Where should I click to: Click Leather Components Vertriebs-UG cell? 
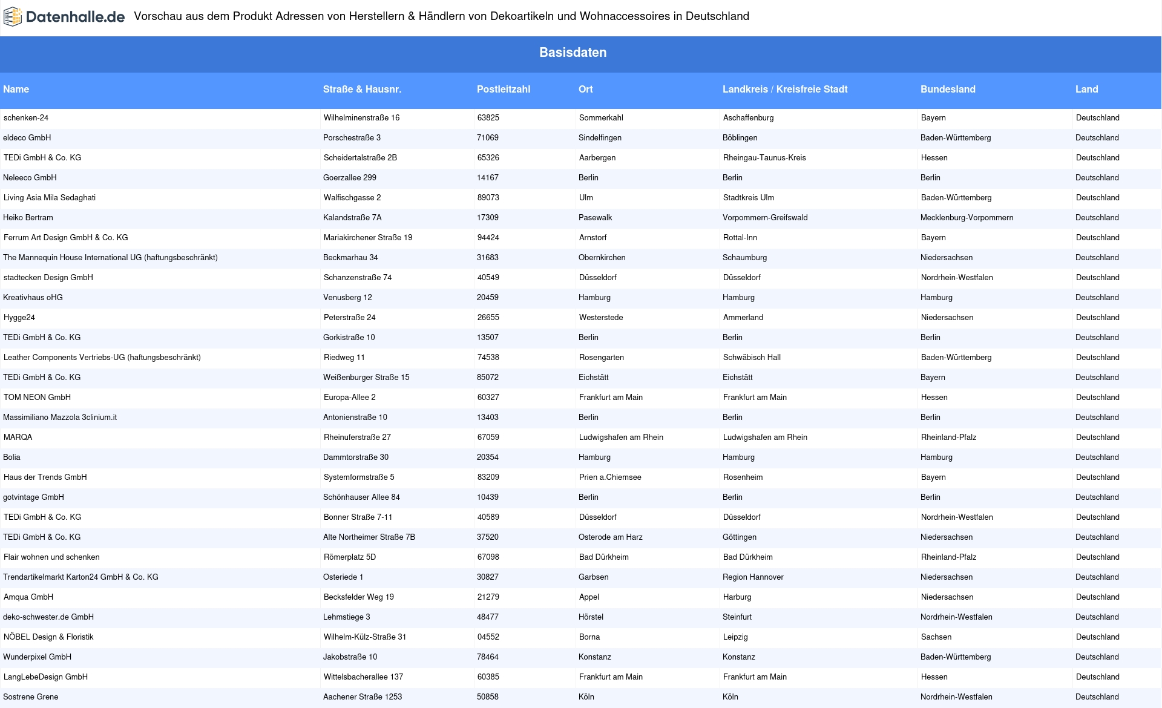(x=102, y=358)
